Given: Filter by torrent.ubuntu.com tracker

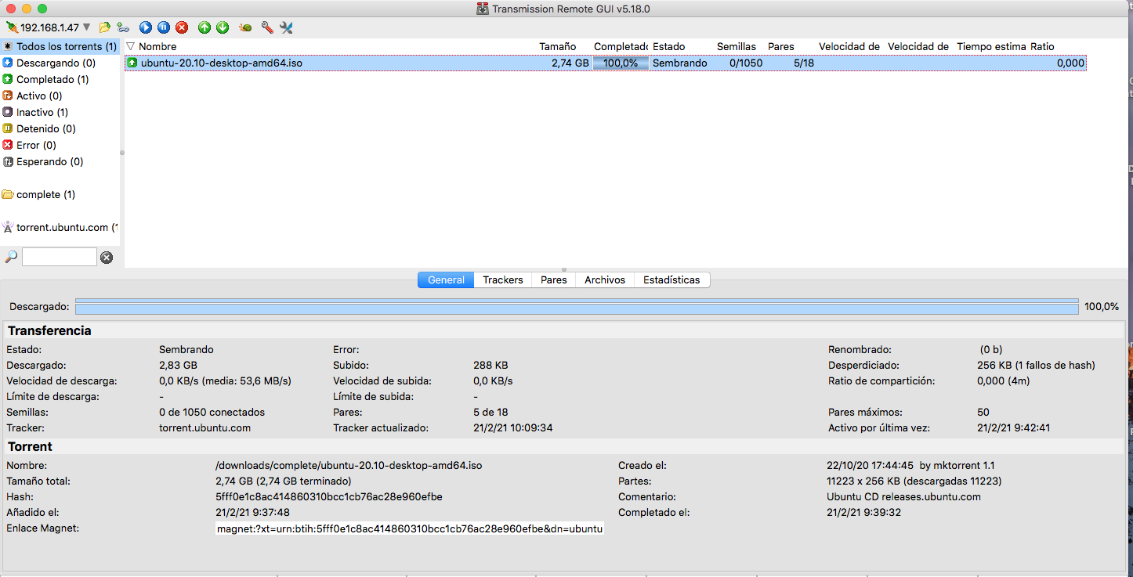Looking at the screenshot, I should pos(62,227).
